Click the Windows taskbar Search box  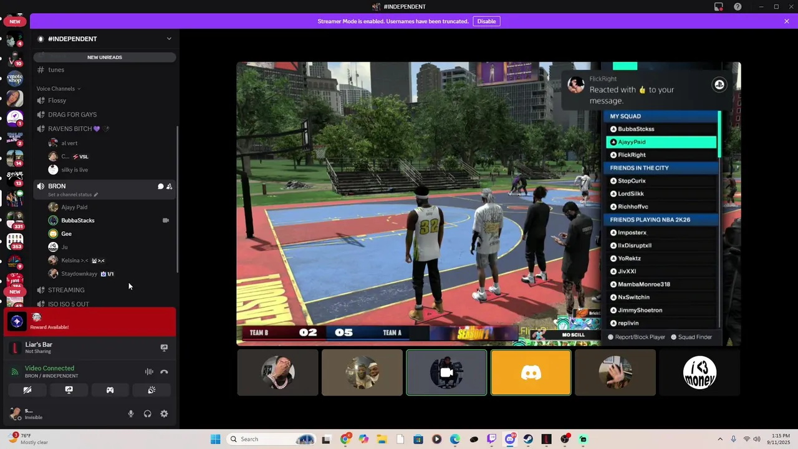[x=272, y=439]
